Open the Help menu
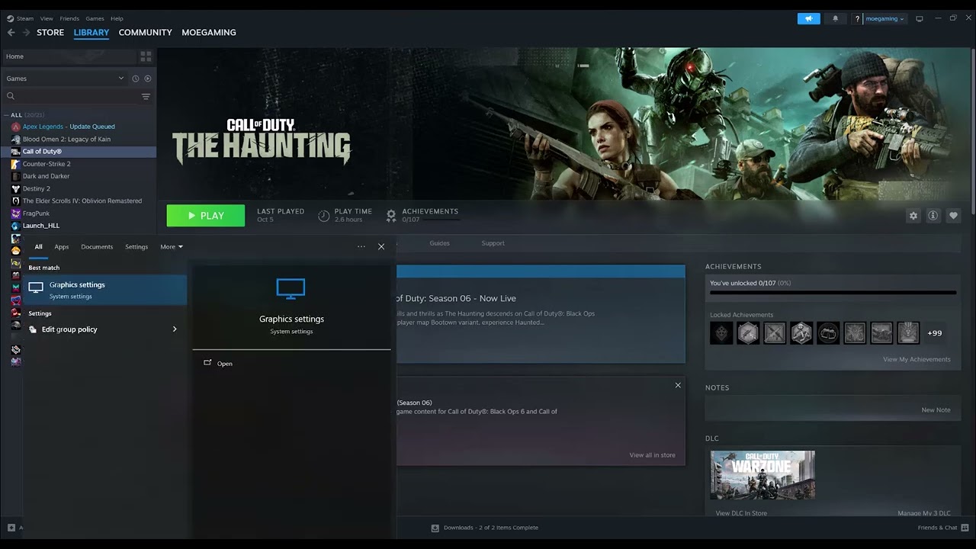The width and height of the screenshot is (976, 549). tap(117, 18)
